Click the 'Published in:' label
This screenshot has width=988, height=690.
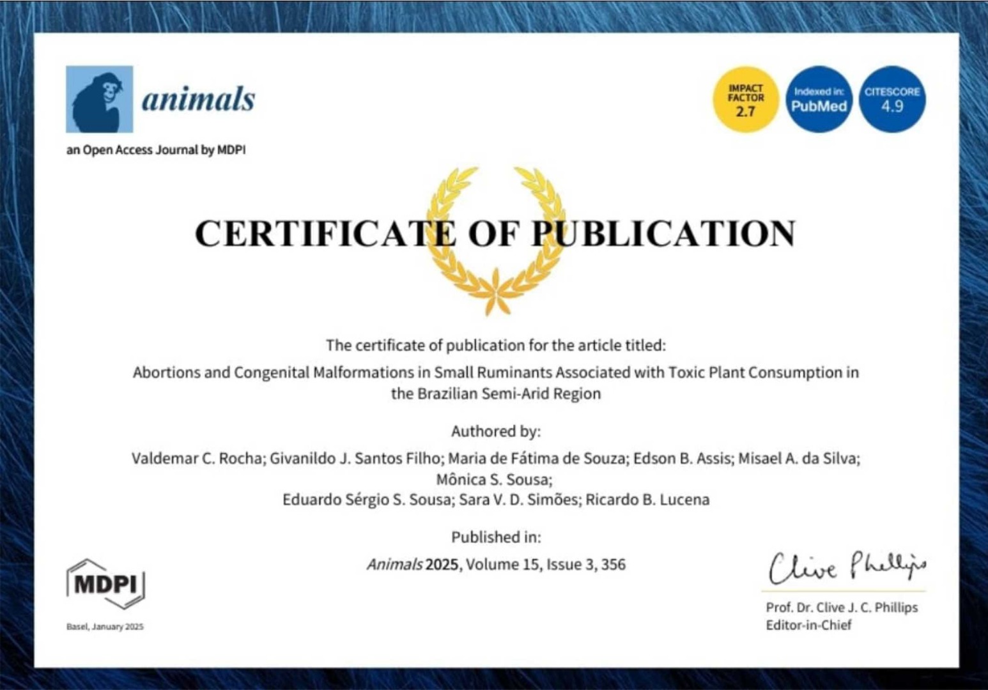coord(496,537)
